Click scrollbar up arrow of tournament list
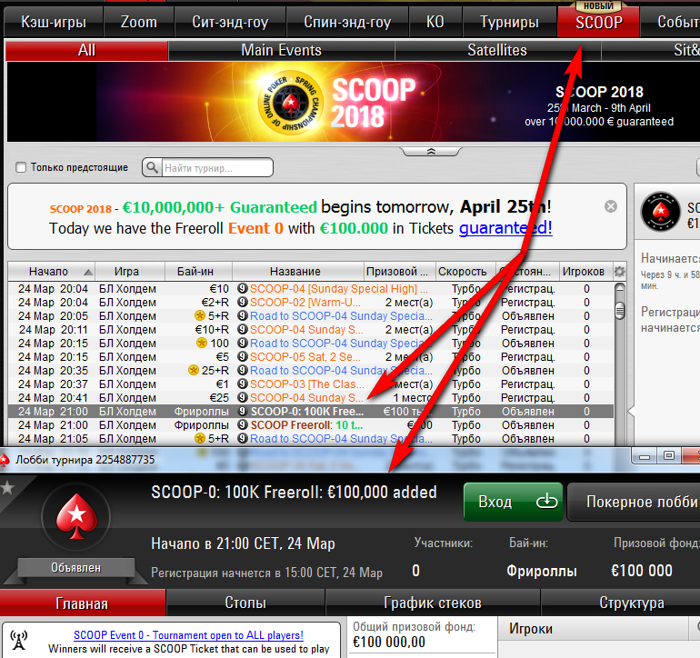The width and height of the screenshot is (700, 658). tap(620, 288)
